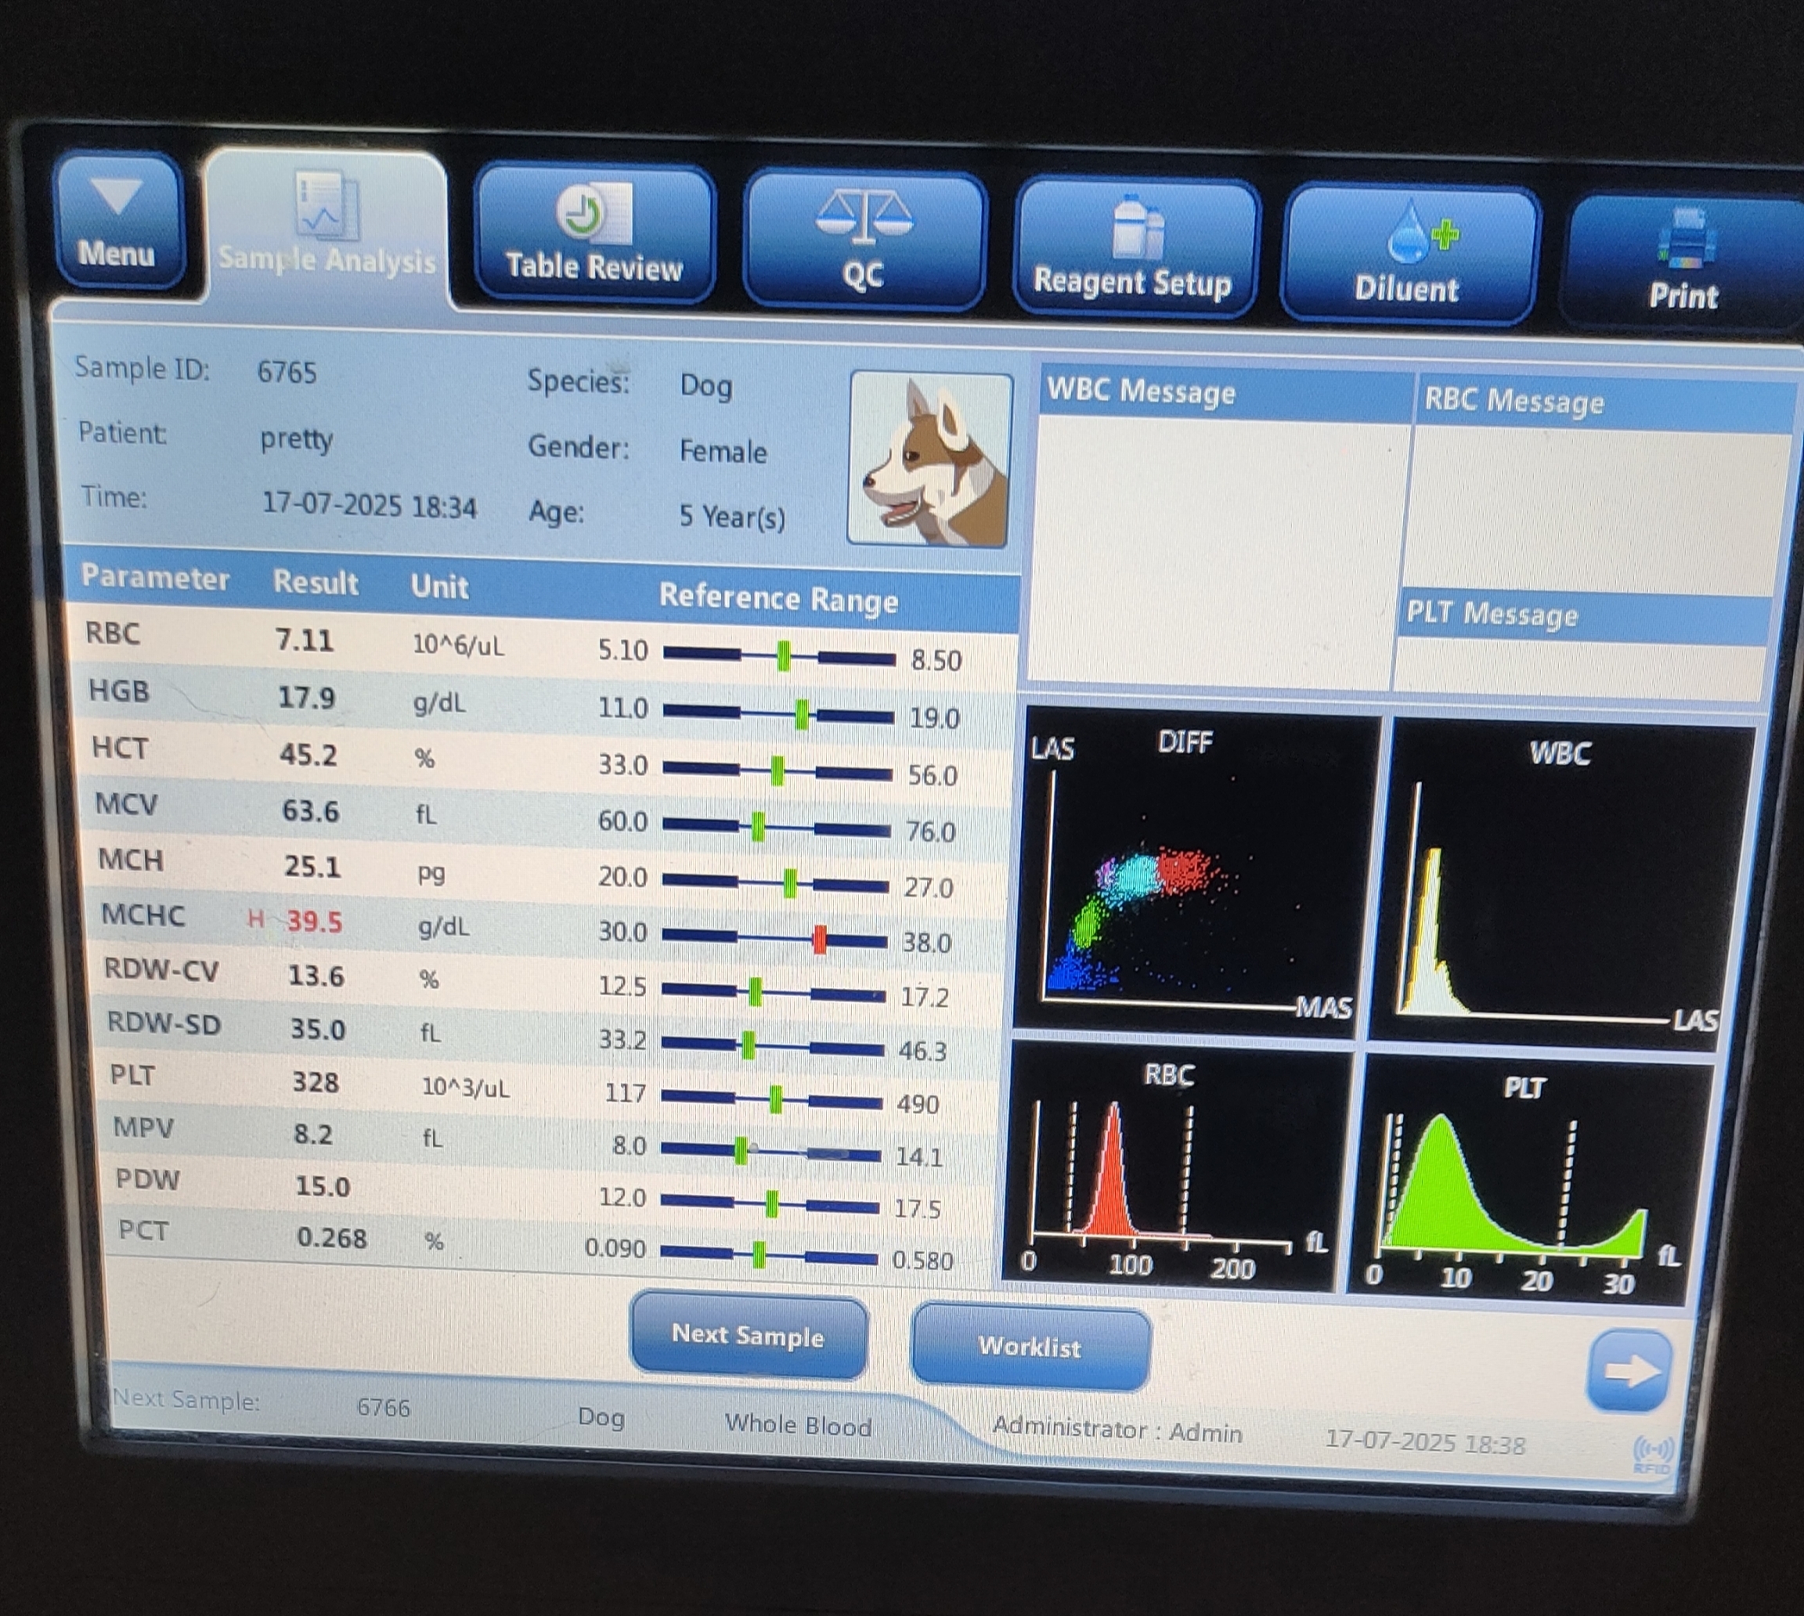Tap the RFID status icon
This screenshot has width=1804, height=1616.
(1652, 1455)
